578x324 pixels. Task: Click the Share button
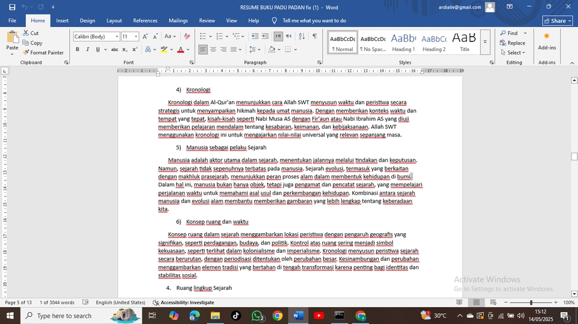coord(558,20)
